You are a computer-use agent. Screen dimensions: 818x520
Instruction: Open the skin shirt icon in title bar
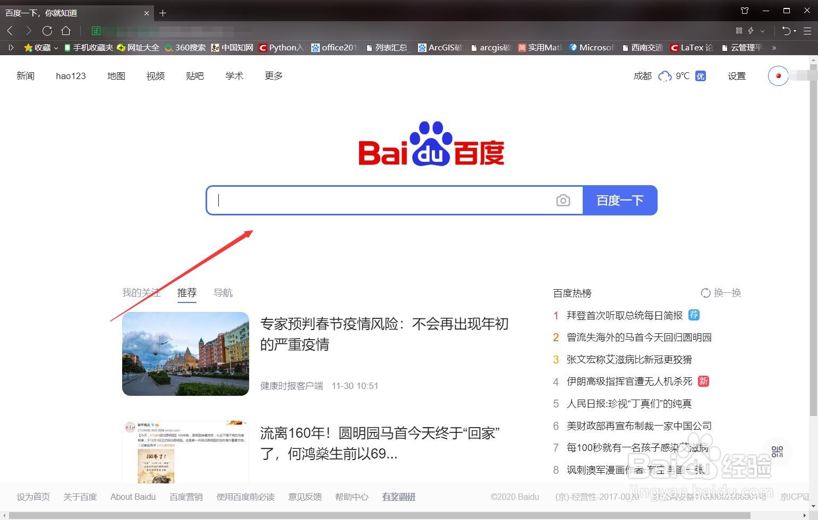[x=745, y=11]
